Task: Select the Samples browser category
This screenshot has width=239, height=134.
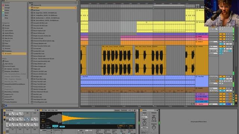Action: tap(7, 46)
